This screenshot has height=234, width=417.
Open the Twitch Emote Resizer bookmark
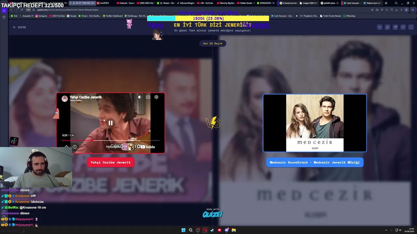coord(331,16)
